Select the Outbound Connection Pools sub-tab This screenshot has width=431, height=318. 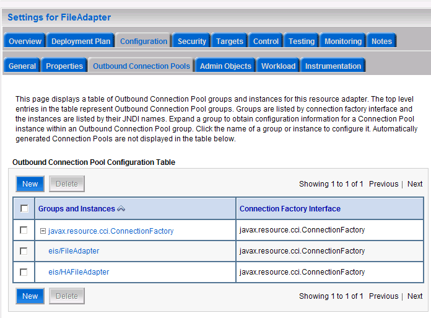coord(141,66)
